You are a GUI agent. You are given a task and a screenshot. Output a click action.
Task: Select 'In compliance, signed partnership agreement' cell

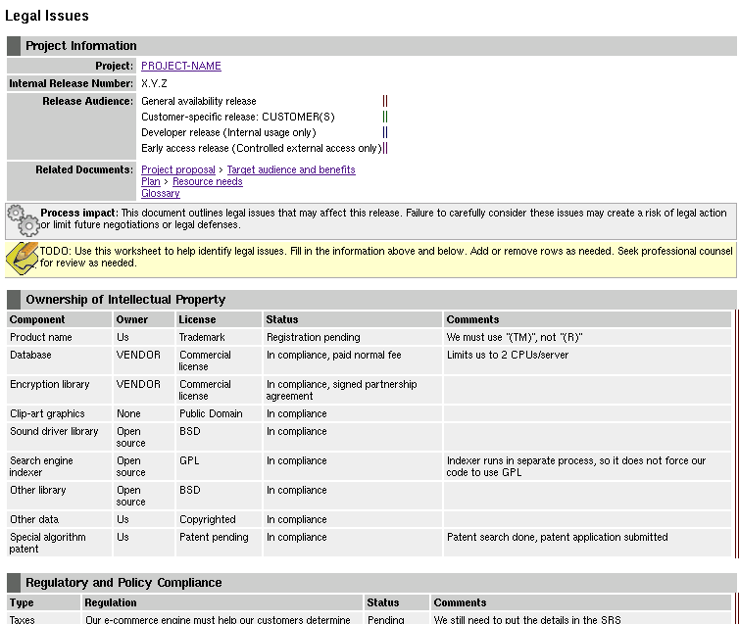(x=353, y=390)
